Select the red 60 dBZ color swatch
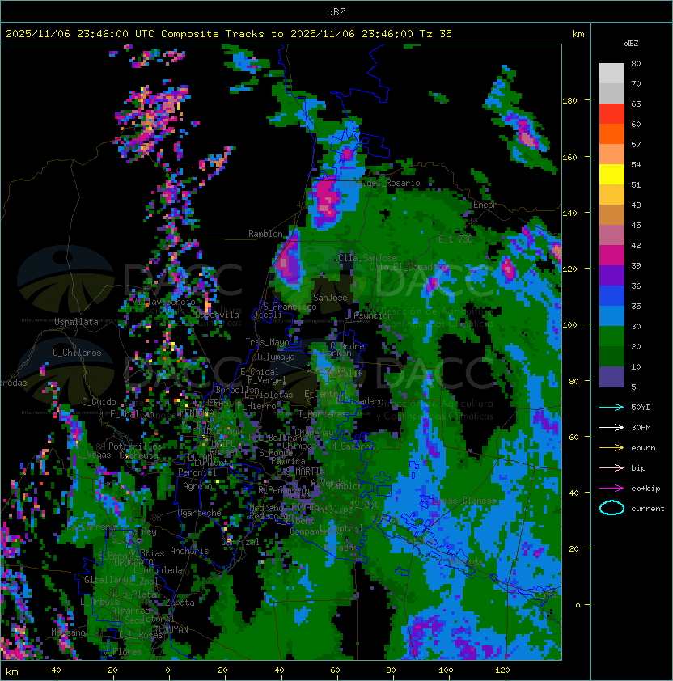The height and width of the screenshot is (681, 673). click(x=612, y=114)
